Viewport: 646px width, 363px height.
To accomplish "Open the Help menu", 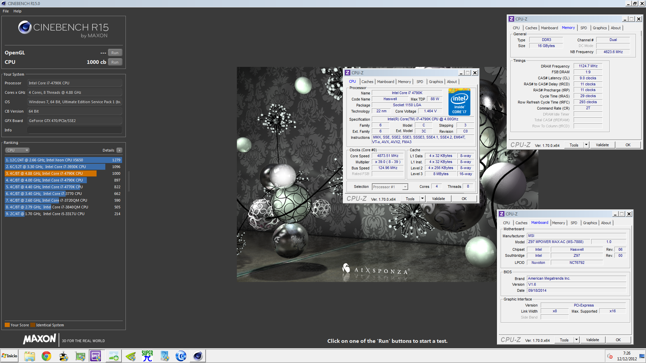I will tap(17, 11).
